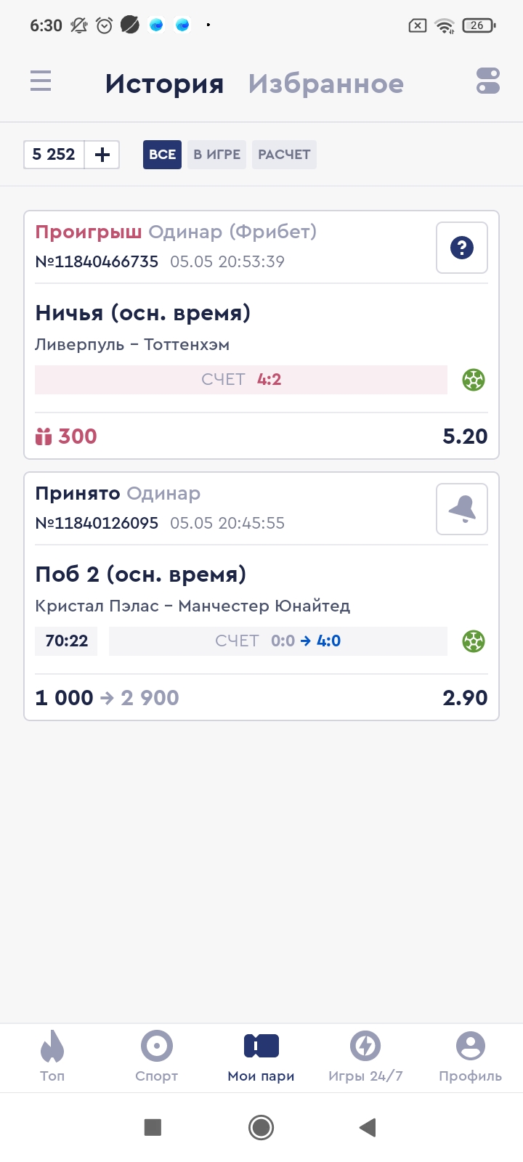Tap the bell notification icon
Image resolution: width=523 pixels, height=1162 pixels.
pyautogui.click(x=462, y=509)
